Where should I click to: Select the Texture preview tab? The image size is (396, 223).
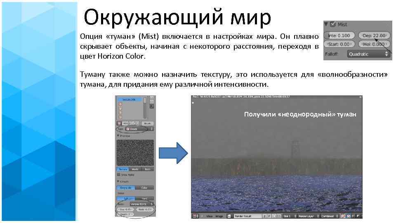[x=123, y=169]
